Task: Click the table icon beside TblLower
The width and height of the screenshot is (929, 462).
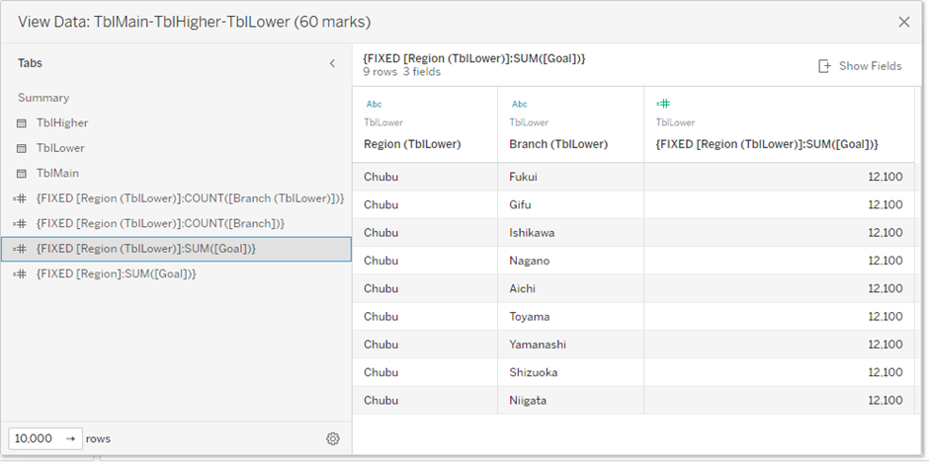Action: click(22, 148)
